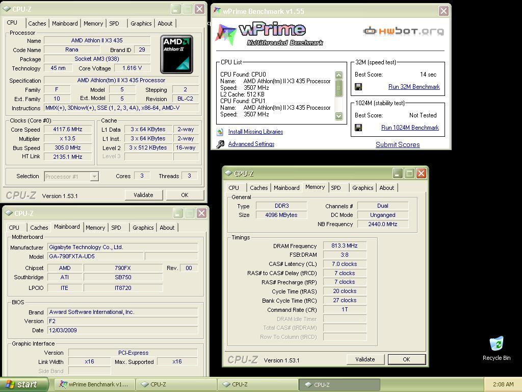Click the title icon of the CPU-Z CPU window
Screen dimensions: 522x392
pyautogui.click(x=7, y=9)
